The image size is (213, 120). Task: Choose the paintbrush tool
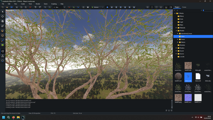(3, 40)
